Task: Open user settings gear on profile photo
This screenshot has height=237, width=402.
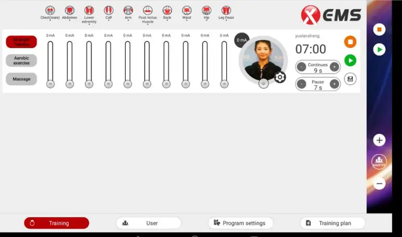Action: pos(280,77)
